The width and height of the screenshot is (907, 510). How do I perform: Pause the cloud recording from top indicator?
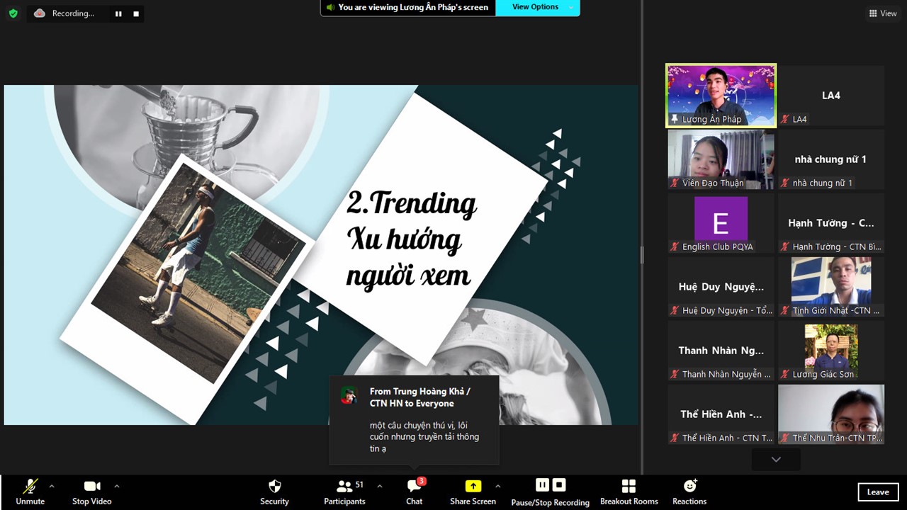coord(118,13)
